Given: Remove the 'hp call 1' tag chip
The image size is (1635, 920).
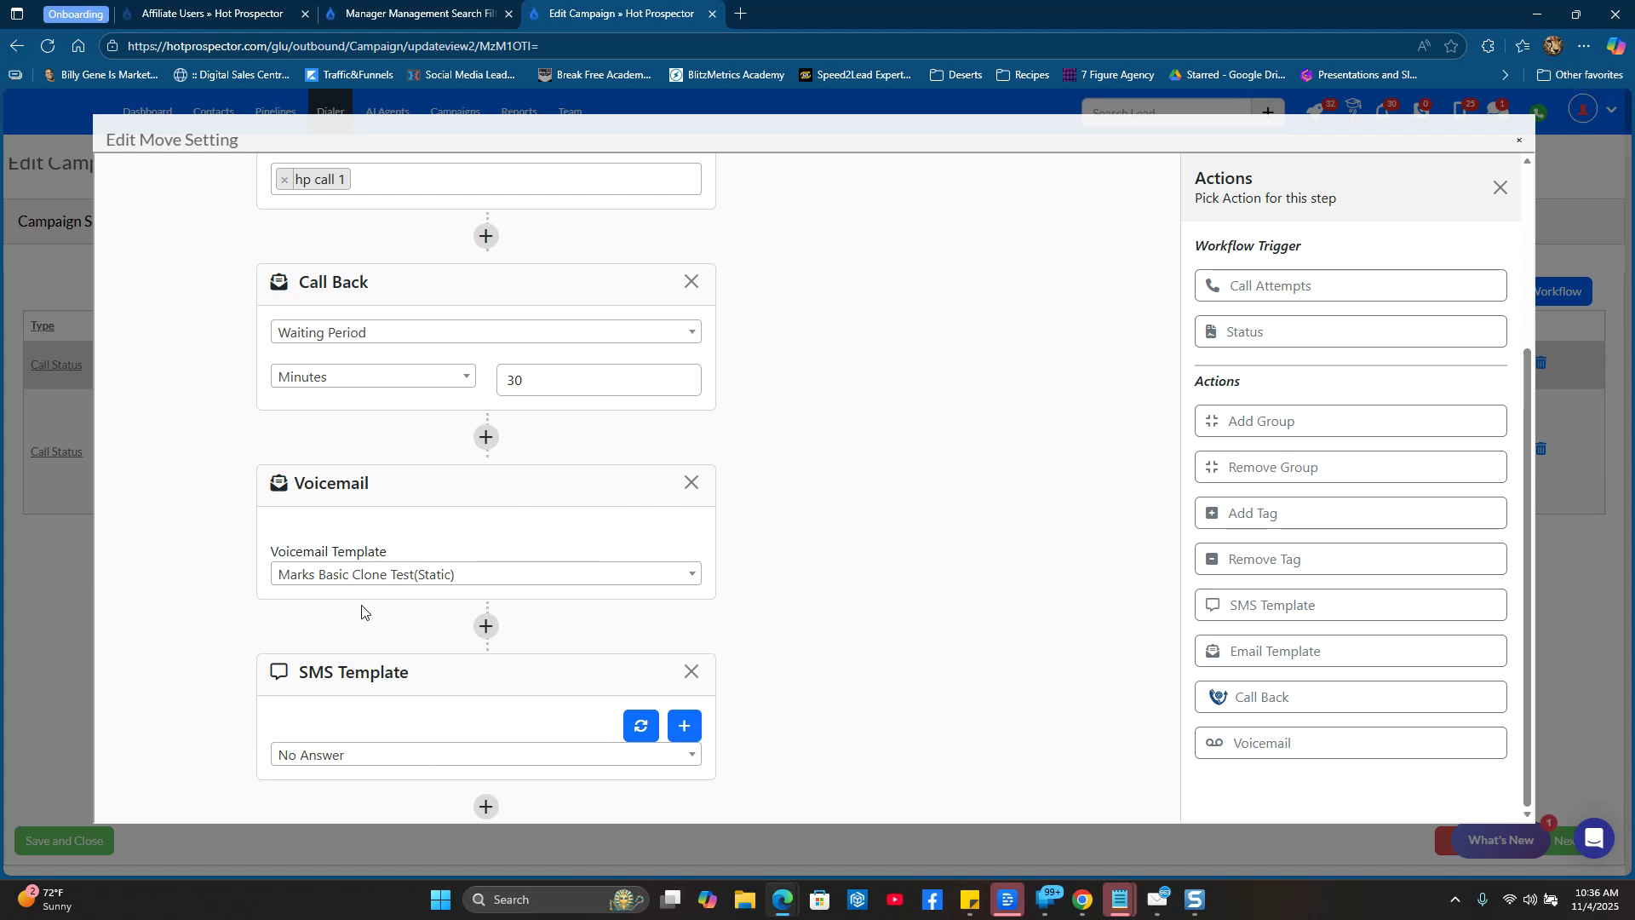Looking at the screenshot, I should 284,180.
